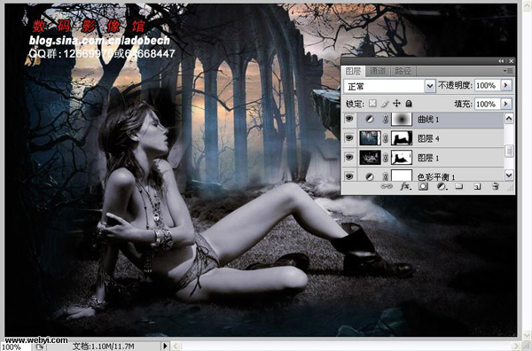Click the mask link icon on 曲线 1
This screenshot has height=351, width=532.
point(386,119)
